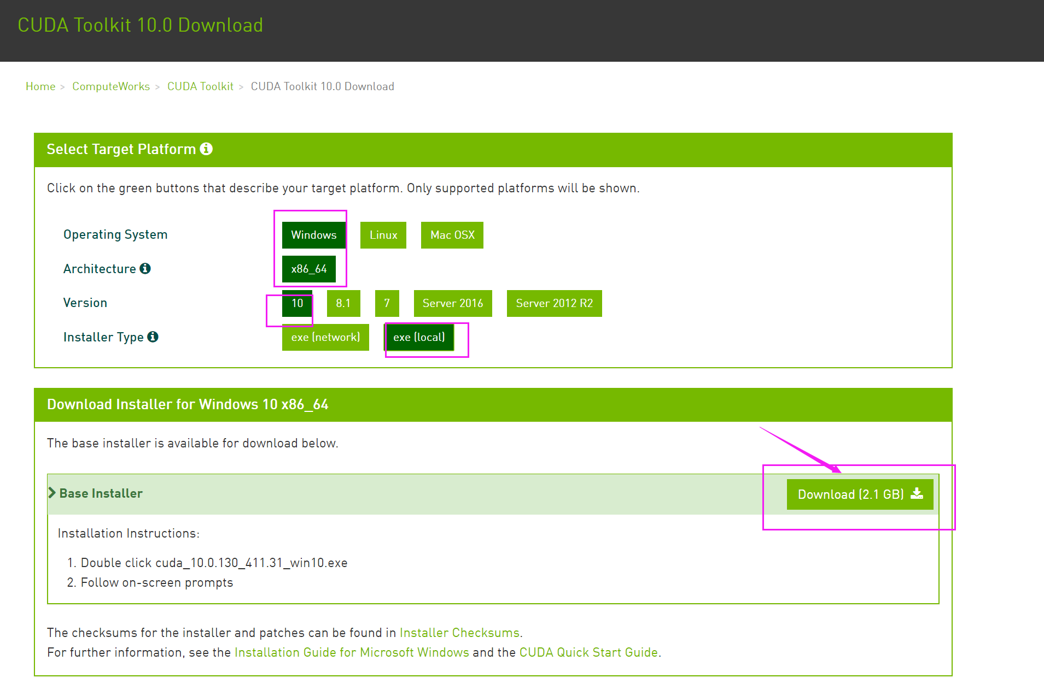Select Server 2016 version
Screen dimensions: 1044x690
[453, 303]
